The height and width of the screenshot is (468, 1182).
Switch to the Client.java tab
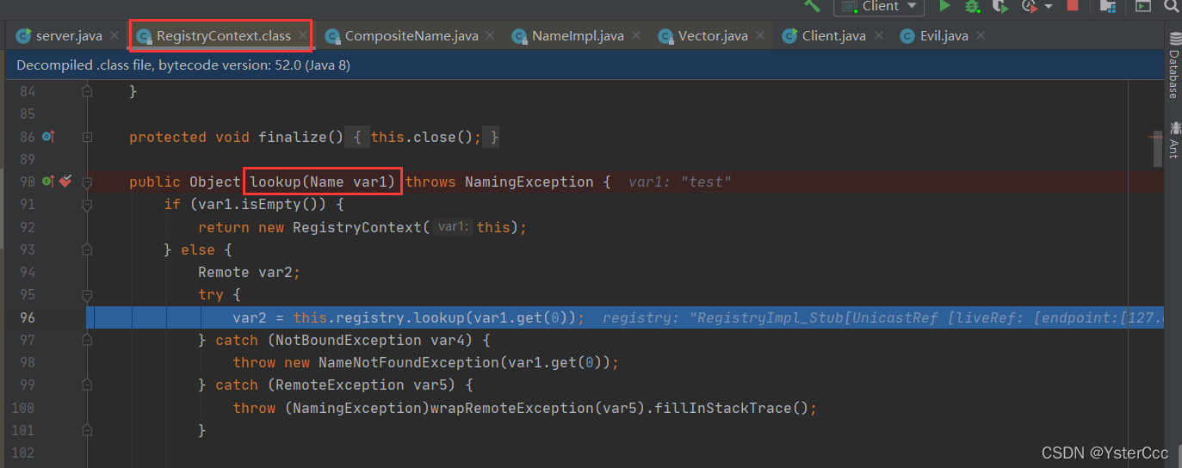point(833,36)
